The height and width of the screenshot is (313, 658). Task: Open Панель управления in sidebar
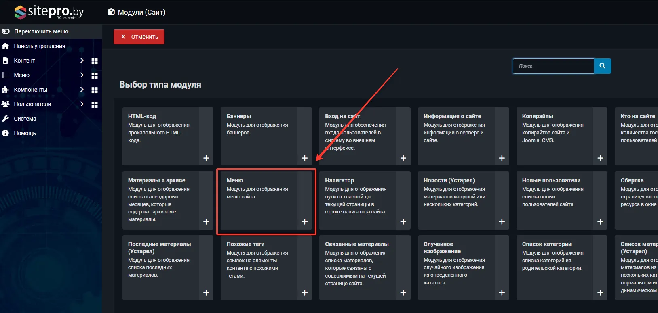[39, 46]
